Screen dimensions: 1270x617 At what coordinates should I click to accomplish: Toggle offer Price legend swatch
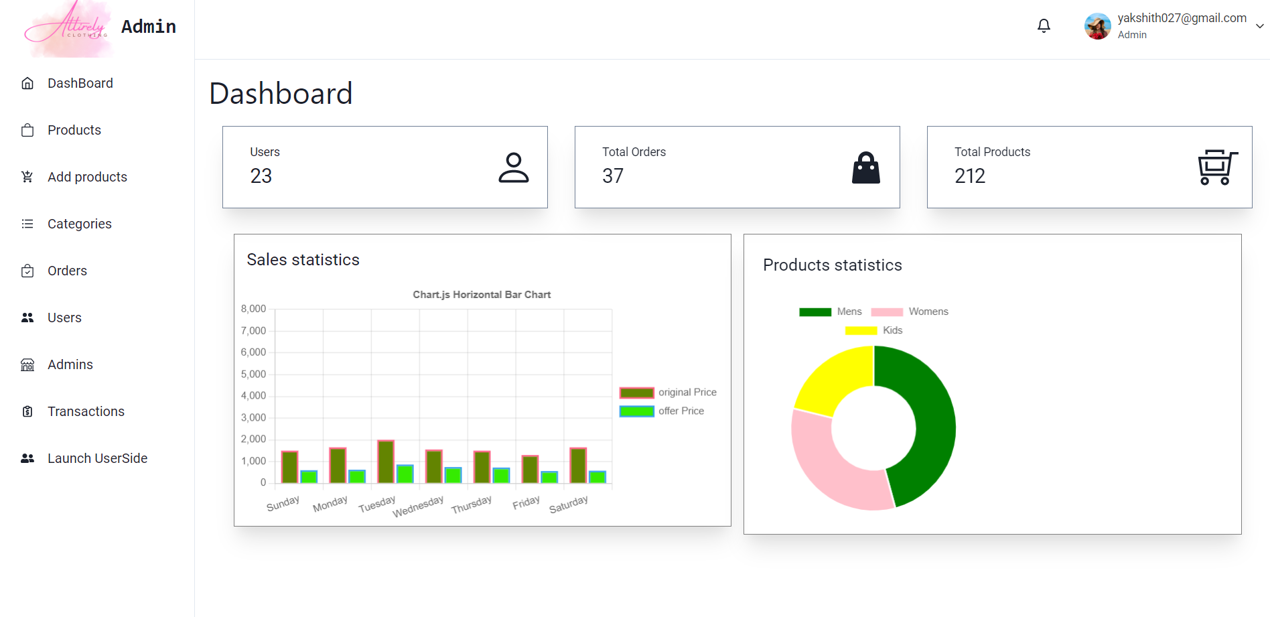click(x=637, y=411)
